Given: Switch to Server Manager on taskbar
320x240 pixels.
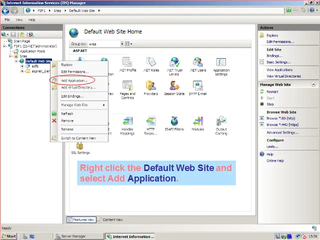Looking at the screenshot, I should [x=78, y=236].
